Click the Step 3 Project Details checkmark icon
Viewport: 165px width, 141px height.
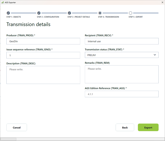pos(69,13)
